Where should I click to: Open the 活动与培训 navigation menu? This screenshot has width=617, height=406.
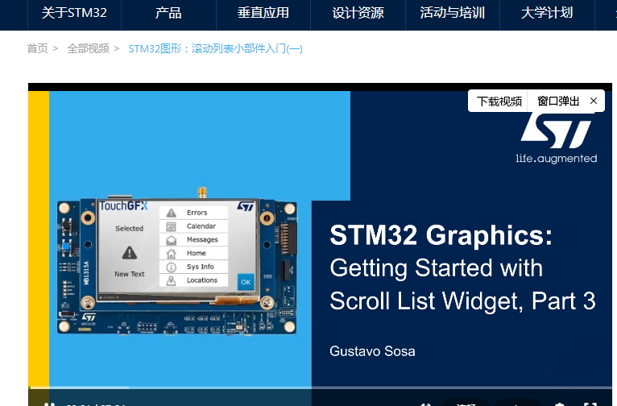click(x=453, y=13)
